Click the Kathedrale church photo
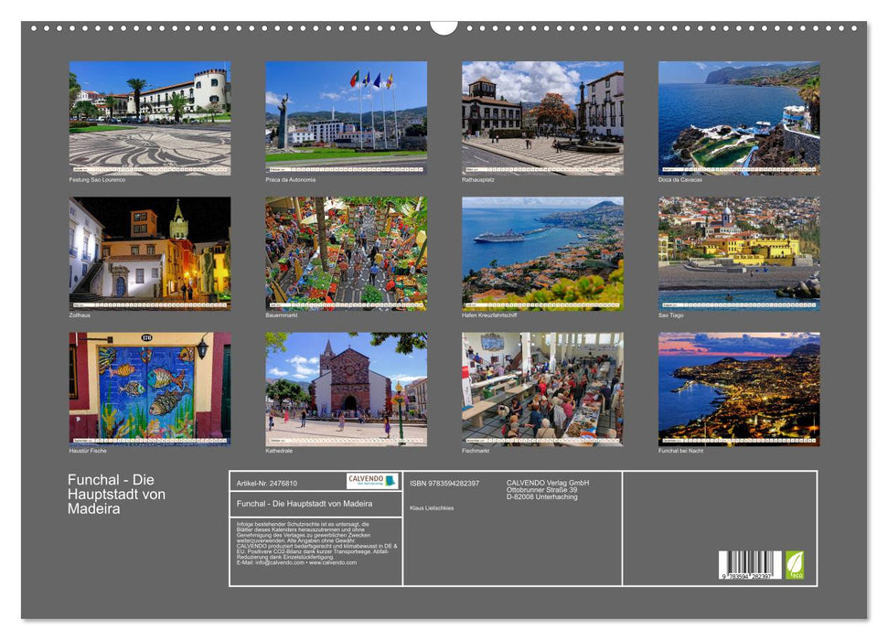 [346, 389]
